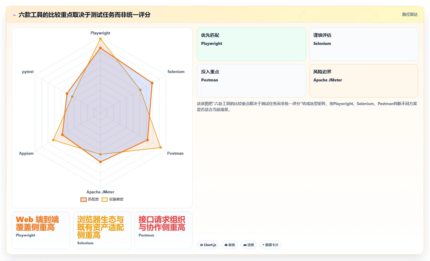The height and width of the screenshot is (261, 430).
Task: Open the 投入重点 Postman card
Action: pyautogui.click(x=251, y=81)
